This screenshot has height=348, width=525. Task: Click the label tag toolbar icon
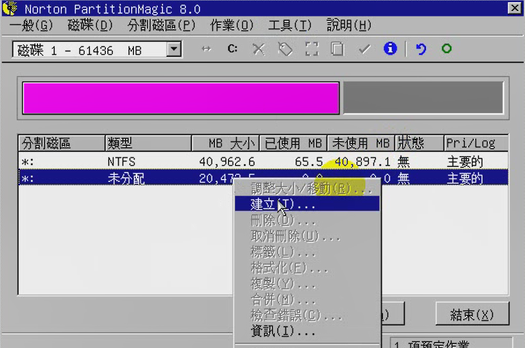pos(285,49)
